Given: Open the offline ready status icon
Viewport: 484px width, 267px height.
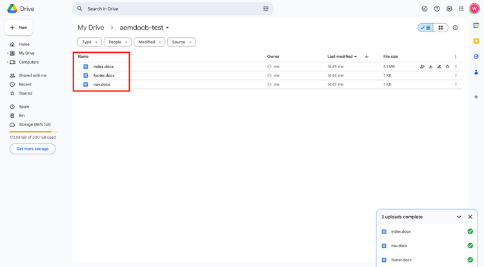Looking at the screenshot, I should tap(425, 8).
